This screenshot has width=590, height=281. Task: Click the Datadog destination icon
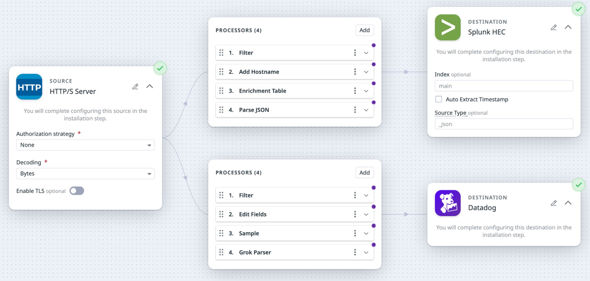pos(447,203)
